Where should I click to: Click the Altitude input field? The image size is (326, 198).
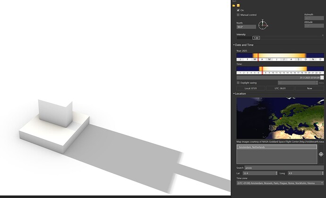coord(314,26)
